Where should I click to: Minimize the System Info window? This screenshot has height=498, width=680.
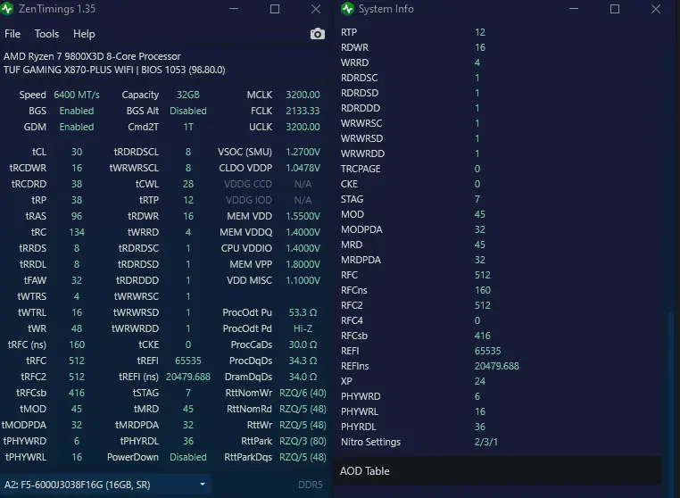(x=574, y=9)
